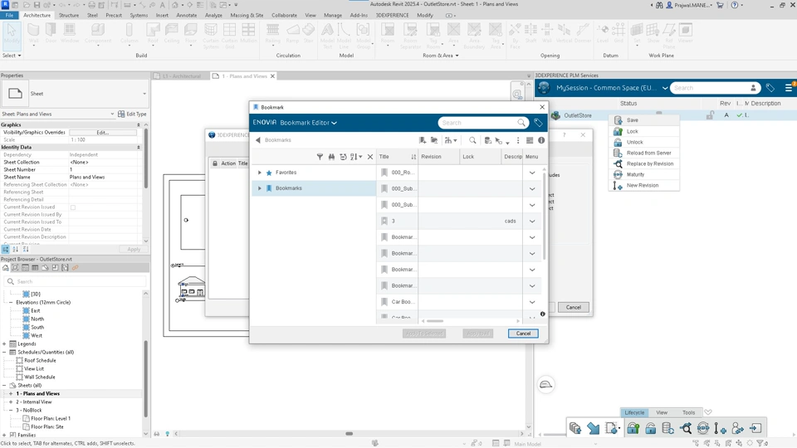Click the Unlock icon in Lifecycle toolbar

[650, 429]
